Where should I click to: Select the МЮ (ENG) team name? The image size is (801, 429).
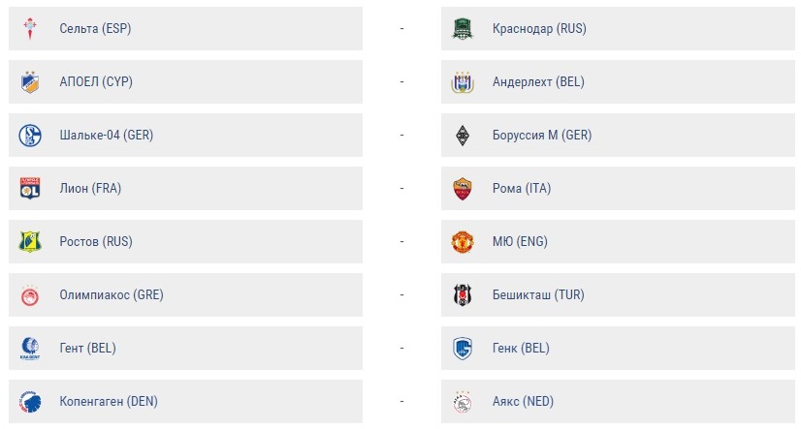coord(520,242)
